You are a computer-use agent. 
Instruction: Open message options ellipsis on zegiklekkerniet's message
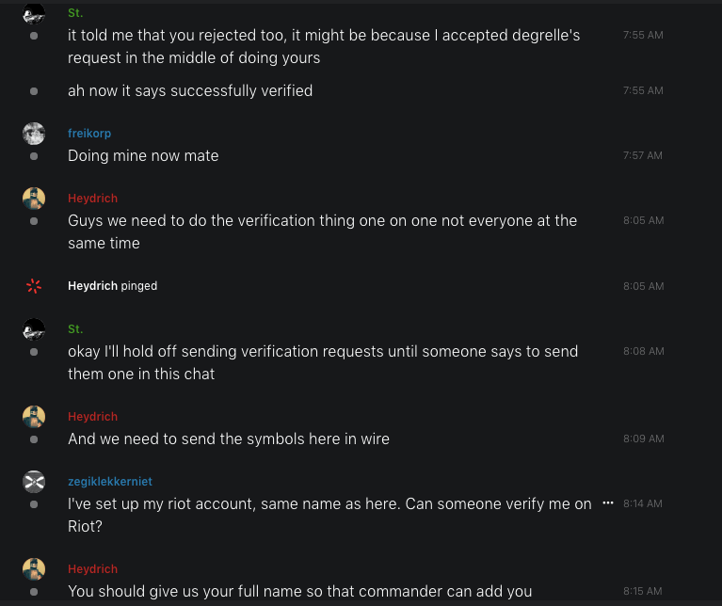click(x=608, y=503)
